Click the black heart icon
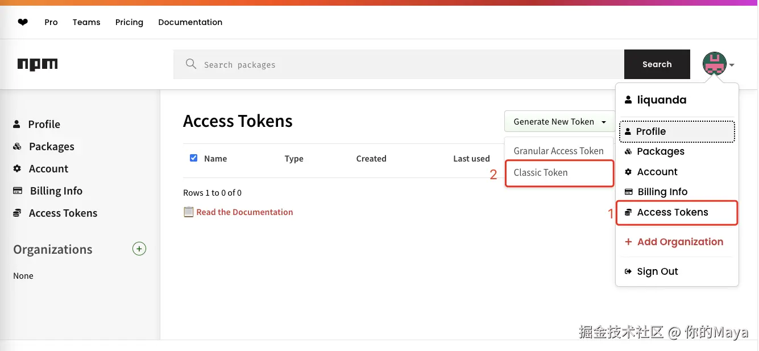 pos(23,22)
